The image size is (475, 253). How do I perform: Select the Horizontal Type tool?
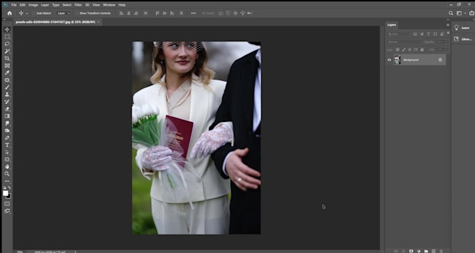pyautogui.click(x=7, y=145)
